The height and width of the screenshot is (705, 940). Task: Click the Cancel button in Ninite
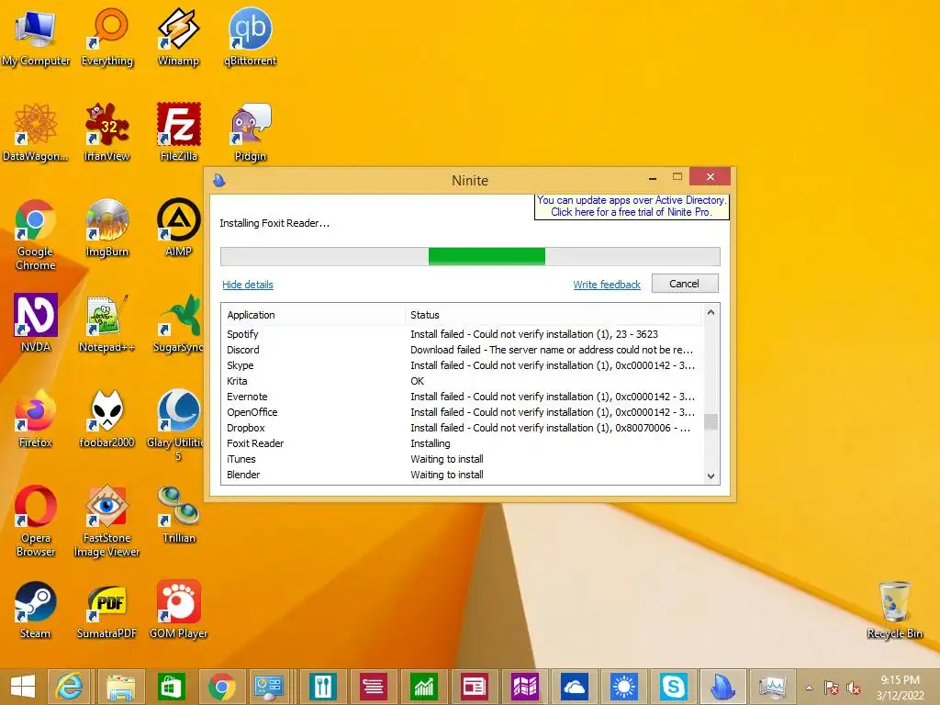(x=685, y=284)
